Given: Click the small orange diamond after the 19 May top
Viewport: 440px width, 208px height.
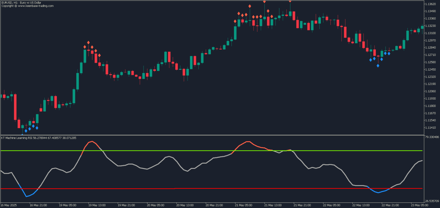Looking at the screenshot, I should (92, 47).
